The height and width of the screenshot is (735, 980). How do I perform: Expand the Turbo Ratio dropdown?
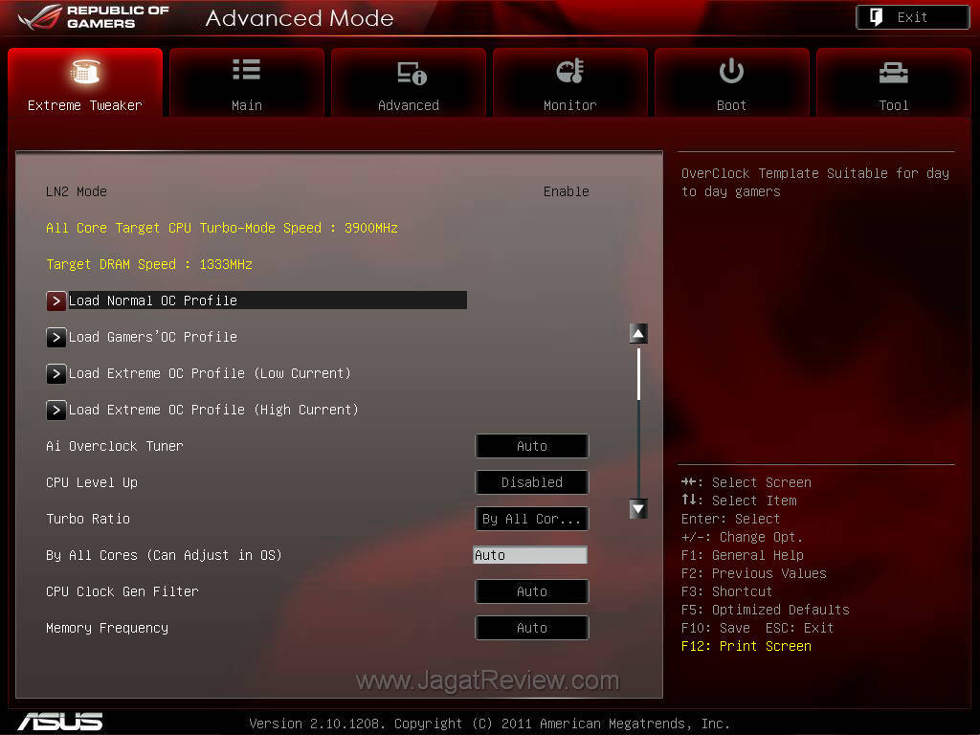(532, 519)
